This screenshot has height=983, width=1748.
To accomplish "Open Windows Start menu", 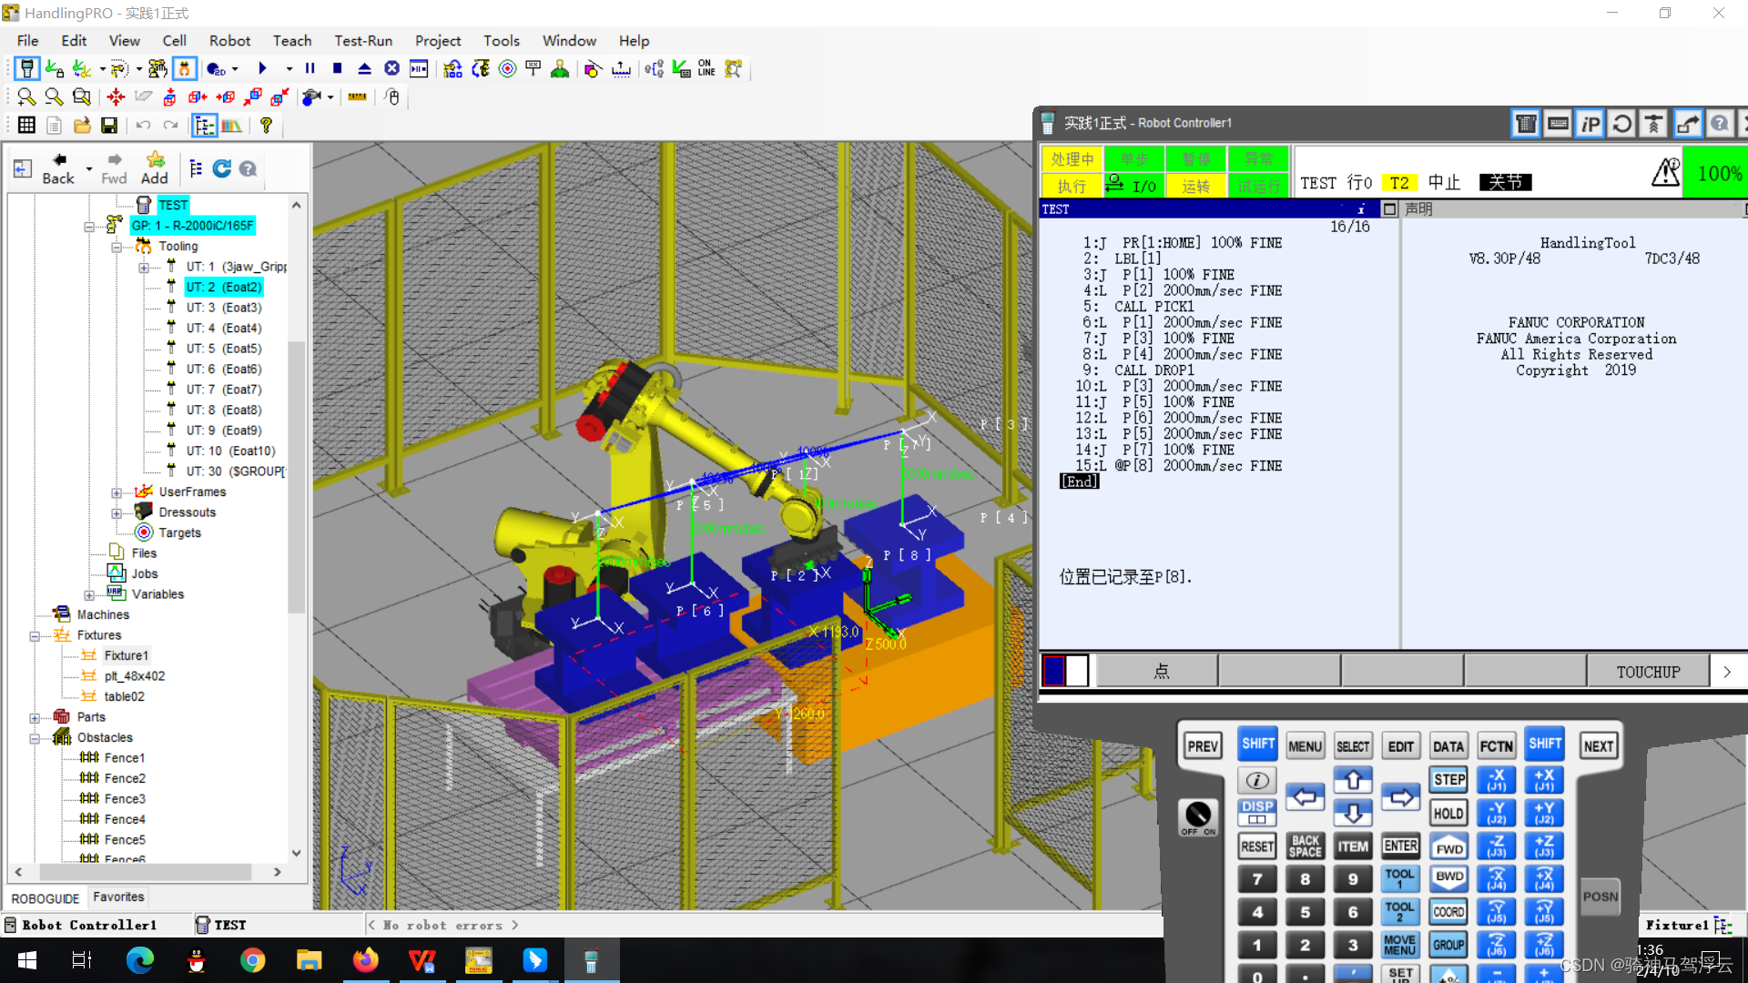I will tap(27, 960).
